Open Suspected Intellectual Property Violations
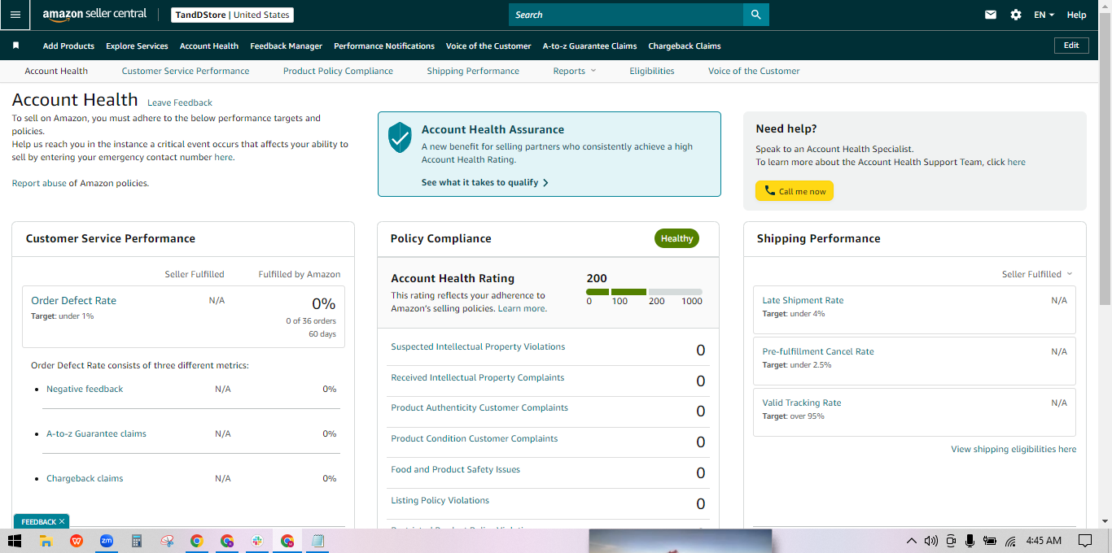1112x553 pixels. (x=478, y=346)
